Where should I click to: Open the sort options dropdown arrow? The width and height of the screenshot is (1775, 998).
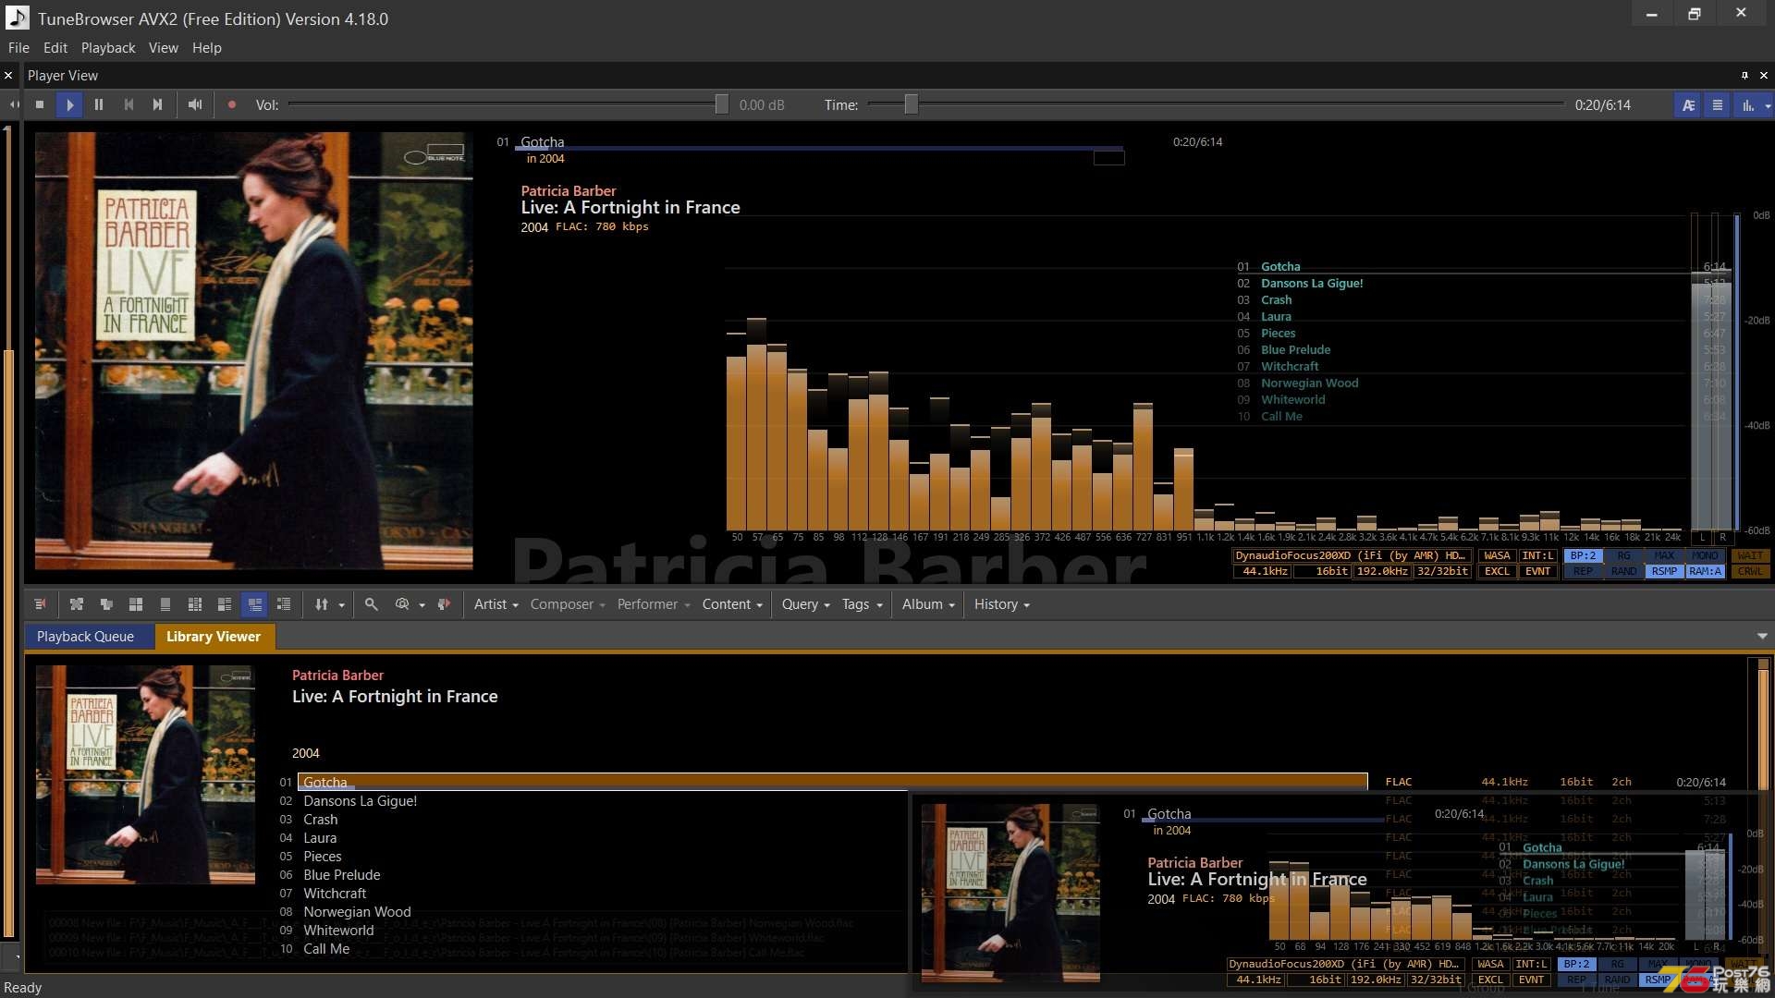click(342, 605)
